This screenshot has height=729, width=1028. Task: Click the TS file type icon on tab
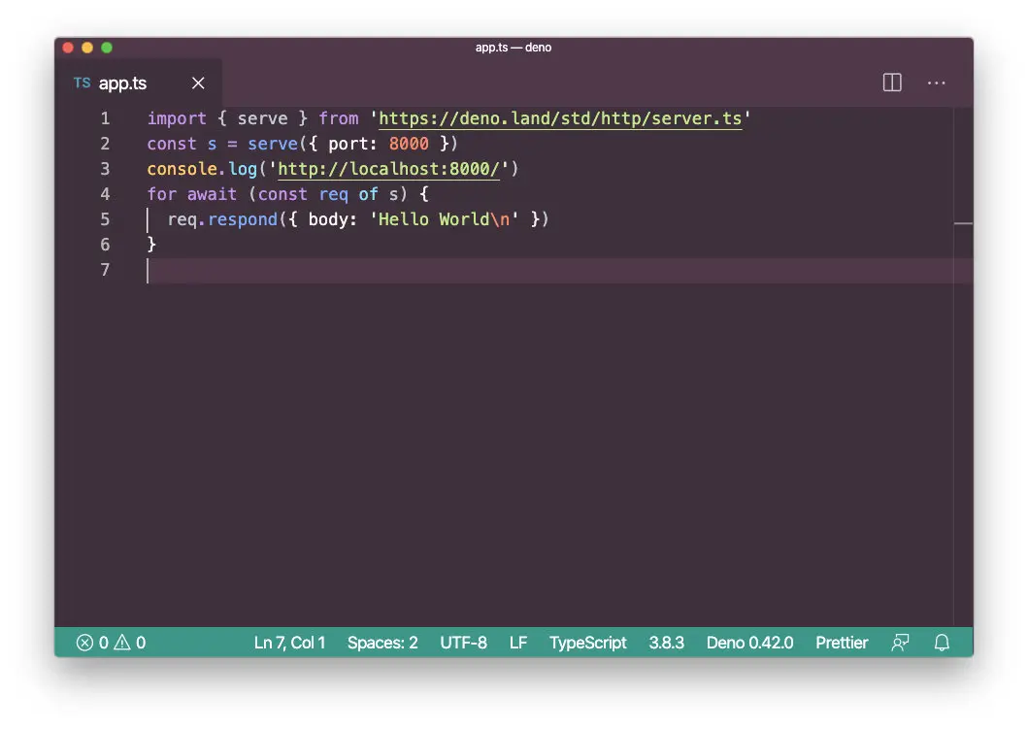(x=82, y=83)
